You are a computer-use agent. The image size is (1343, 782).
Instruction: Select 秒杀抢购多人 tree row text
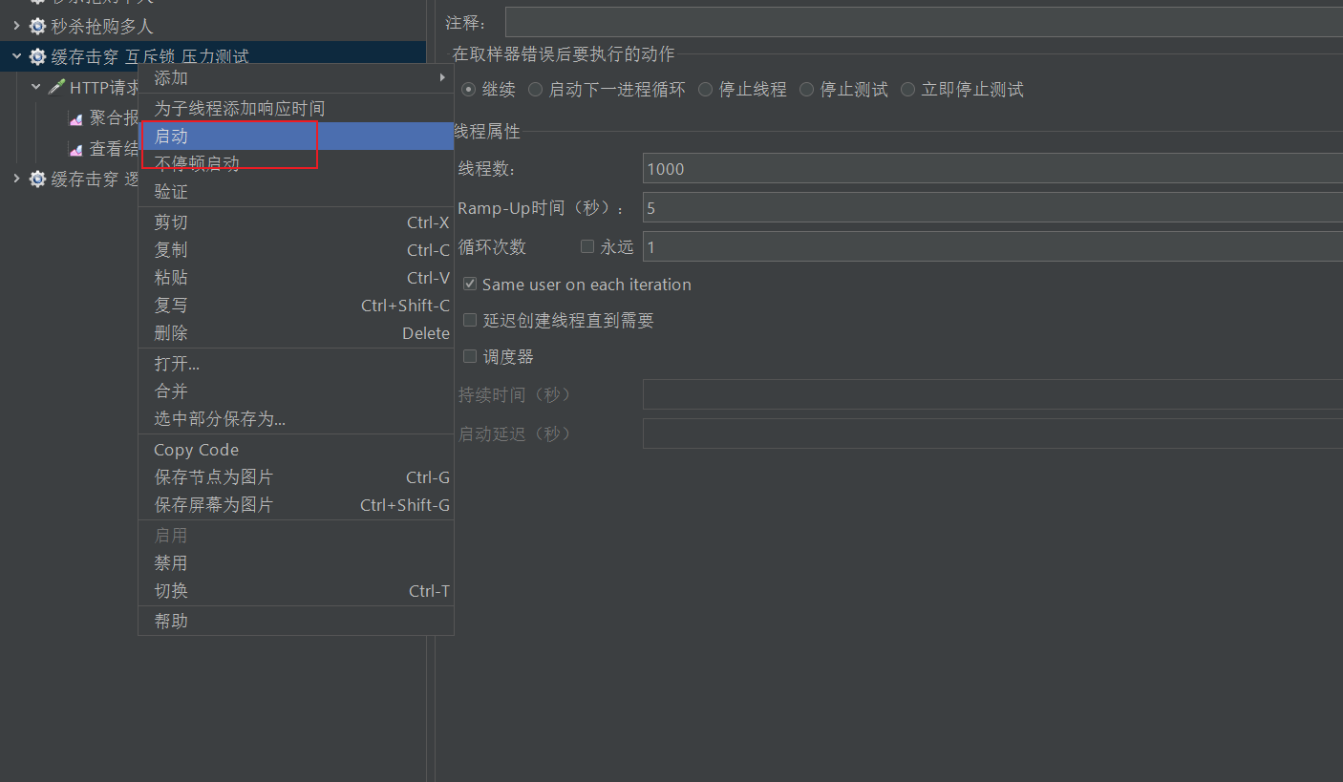click(101, 27)
